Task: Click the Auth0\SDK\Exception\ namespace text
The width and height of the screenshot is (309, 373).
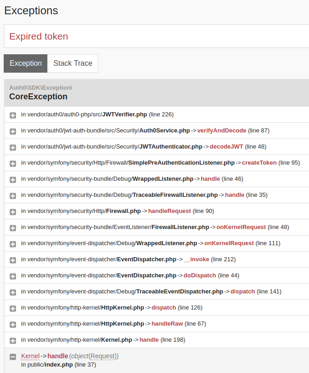Action: (x=40, y=88)
